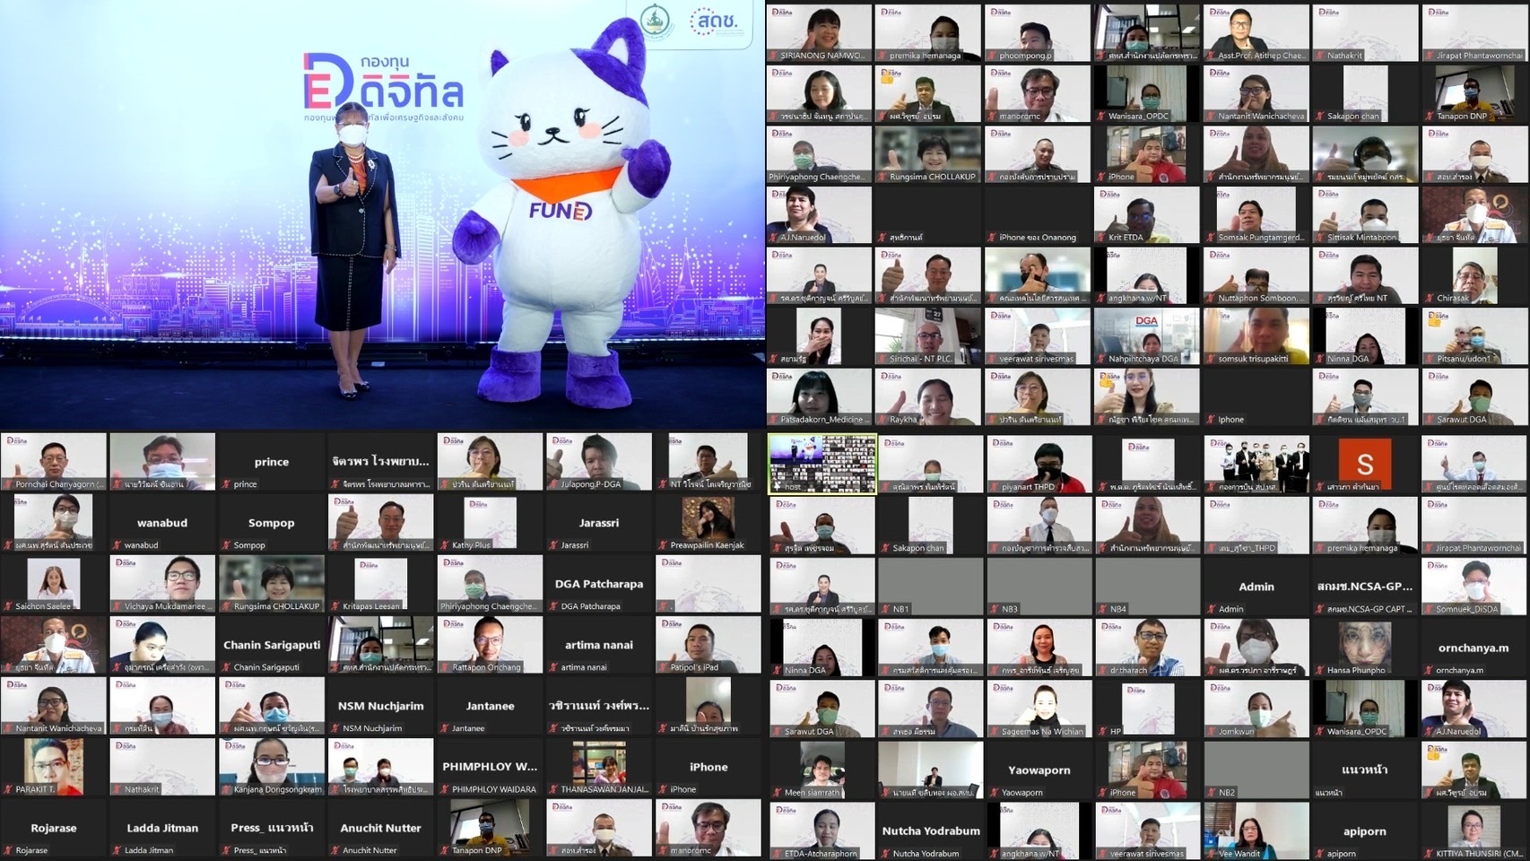Click the 'Raykha' video tile
The height and width of the screenshot is (861, 1530).
pyautogui.click(x=928, y=396)
